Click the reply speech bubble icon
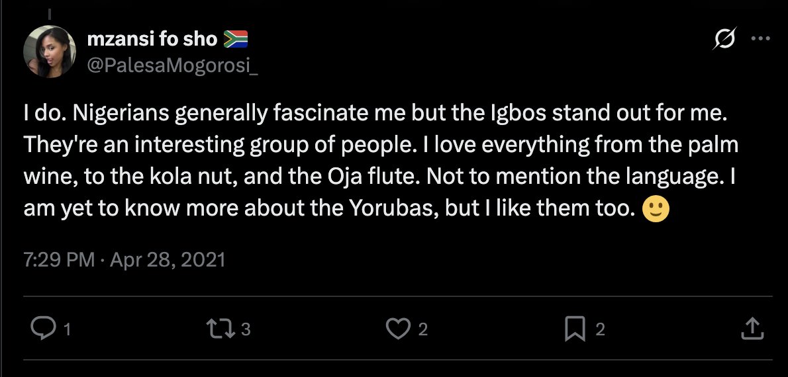This screenshot has height=377, width=788. coord(42,329)
